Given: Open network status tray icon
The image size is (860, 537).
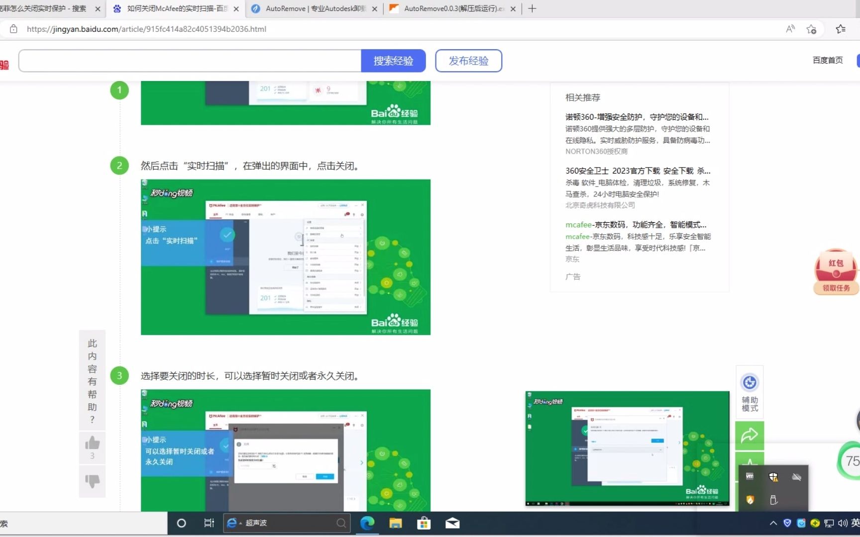Looking at the screenshot, I should (829, 523).
